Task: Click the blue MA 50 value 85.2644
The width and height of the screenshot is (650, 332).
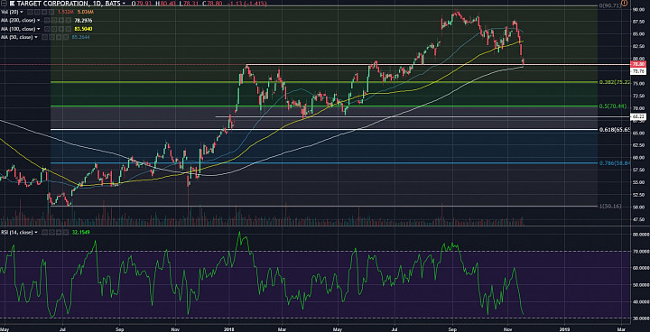Action: pos(80,37)
